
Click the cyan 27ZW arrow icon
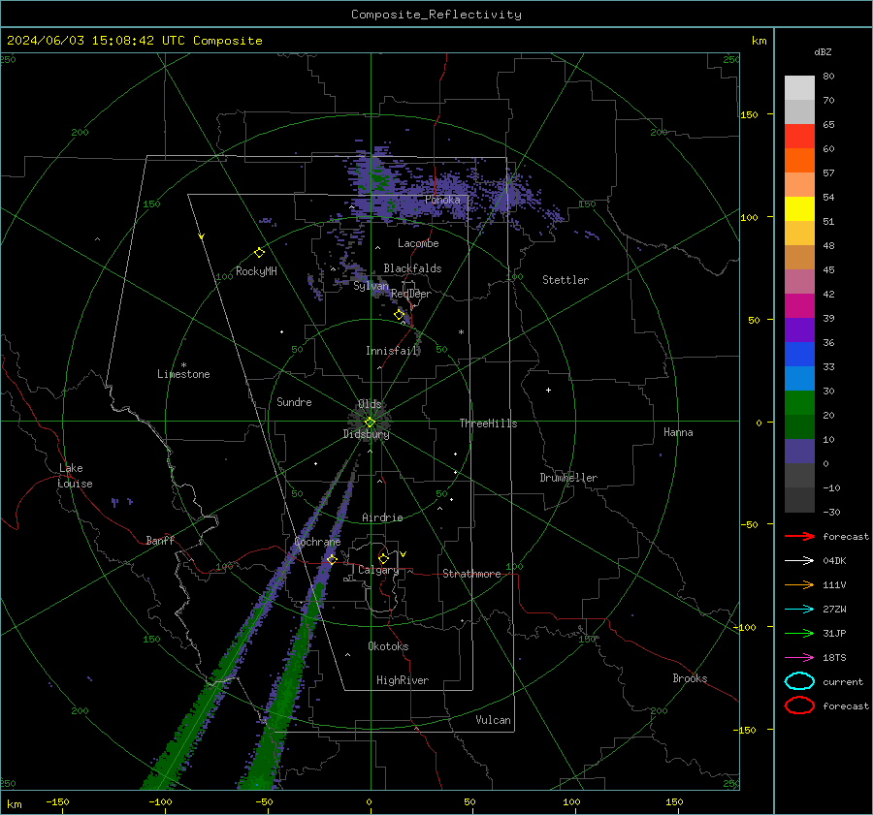coord(799,610)
